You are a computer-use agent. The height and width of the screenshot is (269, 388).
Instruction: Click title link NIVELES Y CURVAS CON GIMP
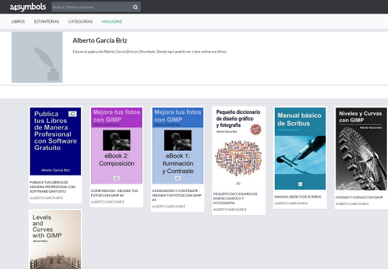360,197
